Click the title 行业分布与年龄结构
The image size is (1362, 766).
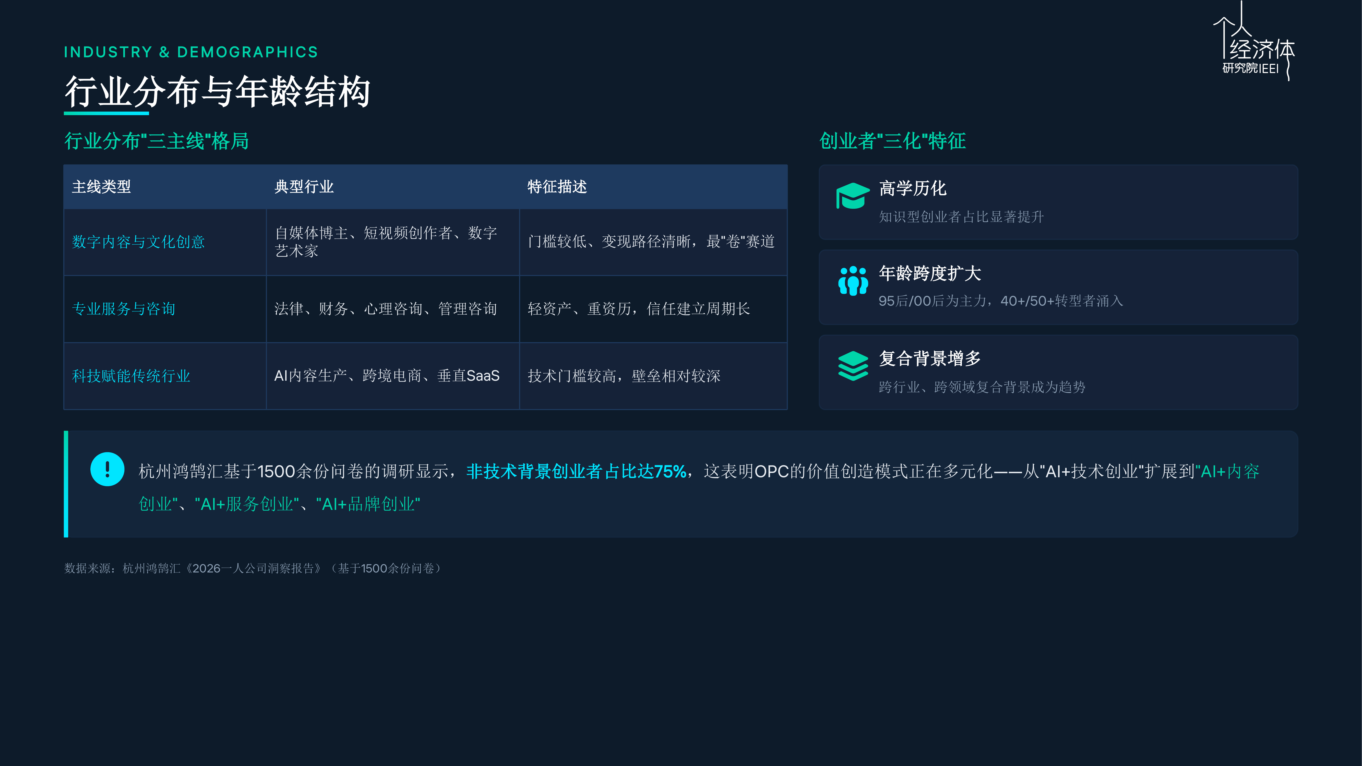[217, 91]
